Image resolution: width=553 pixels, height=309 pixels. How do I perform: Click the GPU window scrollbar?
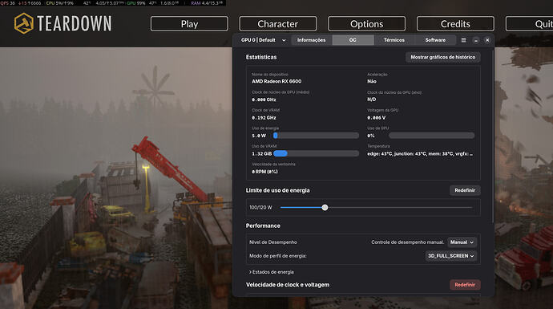click(492, 136)
